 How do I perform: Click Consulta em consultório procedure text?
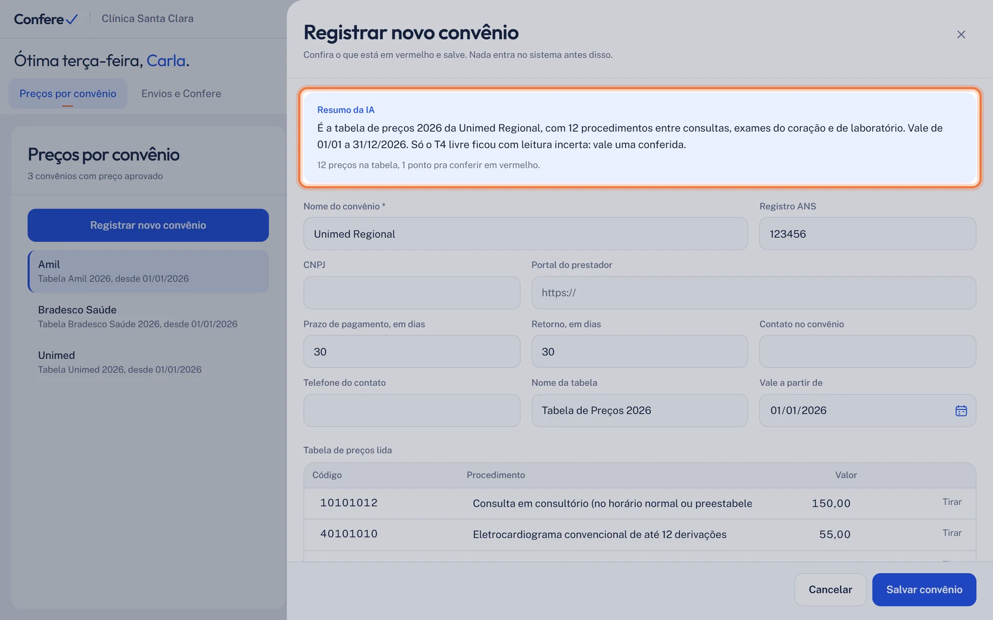point(612,503)
